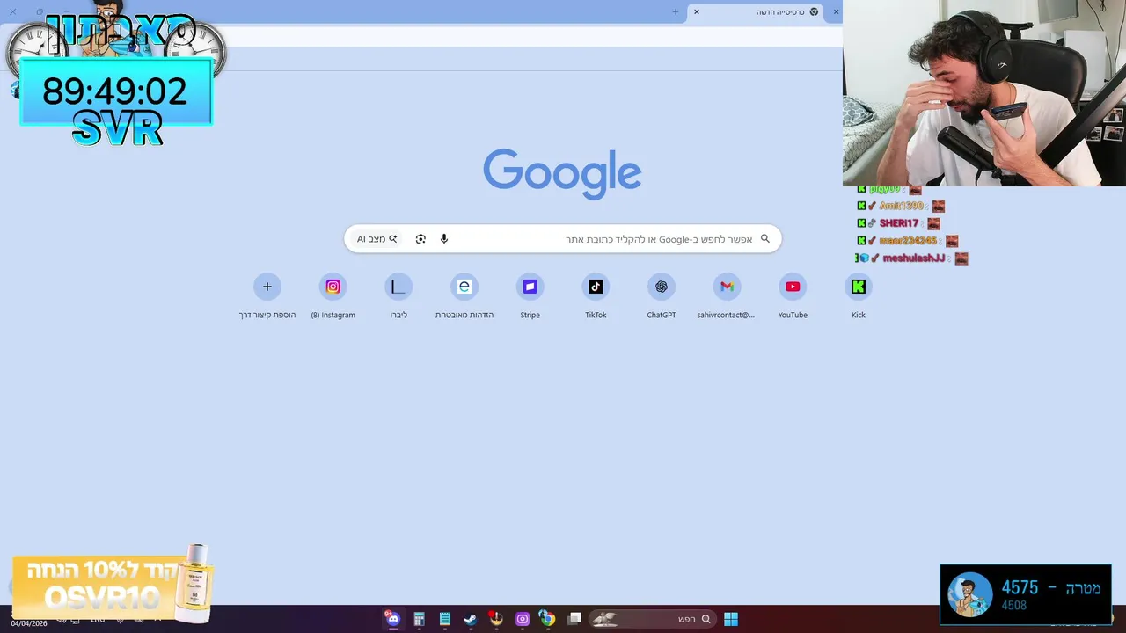Open Google Chrome from the taskbar
Screen dimensions: 1126x633
(x=548, y=619)
